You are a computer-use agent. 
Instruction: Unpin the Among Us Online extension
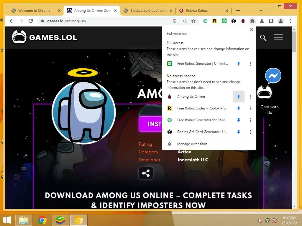point(238,97)
